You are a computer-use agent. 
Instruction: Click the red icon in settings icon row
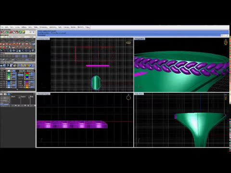point(27,65)
